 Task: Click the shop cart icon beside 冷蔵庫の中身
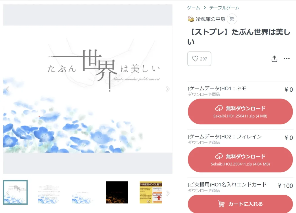[232, 19]
